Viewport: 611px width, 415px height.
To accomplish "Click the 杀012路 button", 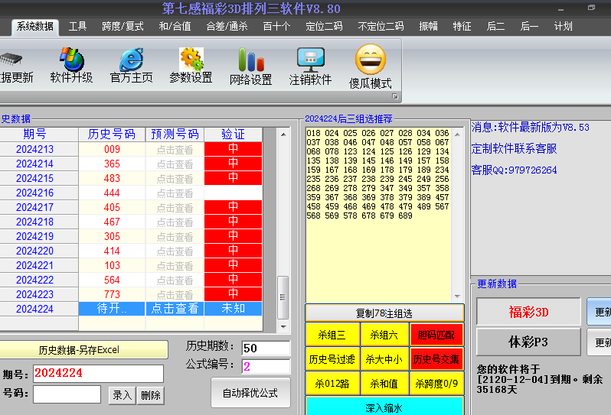I will coord(332,384).
